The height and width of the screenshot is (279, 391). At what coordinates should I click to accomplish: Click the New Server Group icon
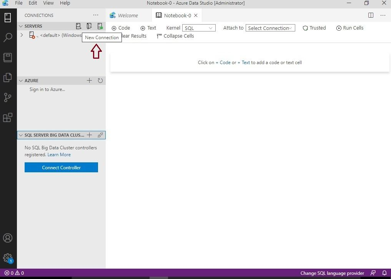pos(89,26)
